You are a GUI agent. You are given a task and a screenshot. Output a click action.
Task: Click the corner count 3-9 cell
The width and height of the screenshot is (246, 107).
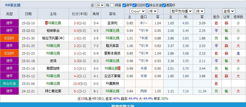coord(96,38)
